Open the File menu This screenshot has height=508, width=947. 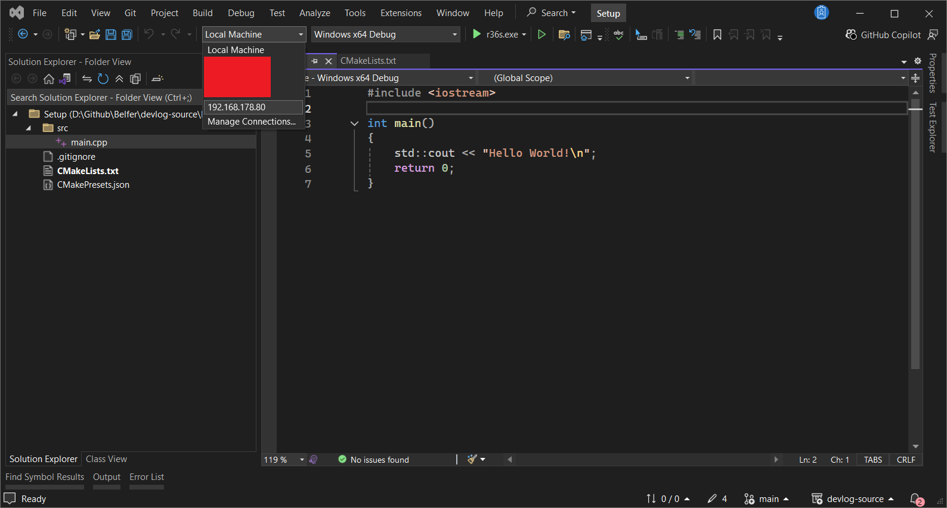coord(39,13)
